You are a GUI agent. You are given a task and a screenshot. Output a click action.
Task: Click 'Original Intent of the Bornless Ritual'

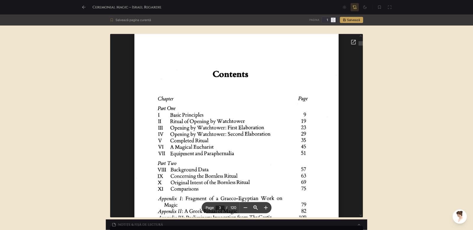(x=210, y=183)
